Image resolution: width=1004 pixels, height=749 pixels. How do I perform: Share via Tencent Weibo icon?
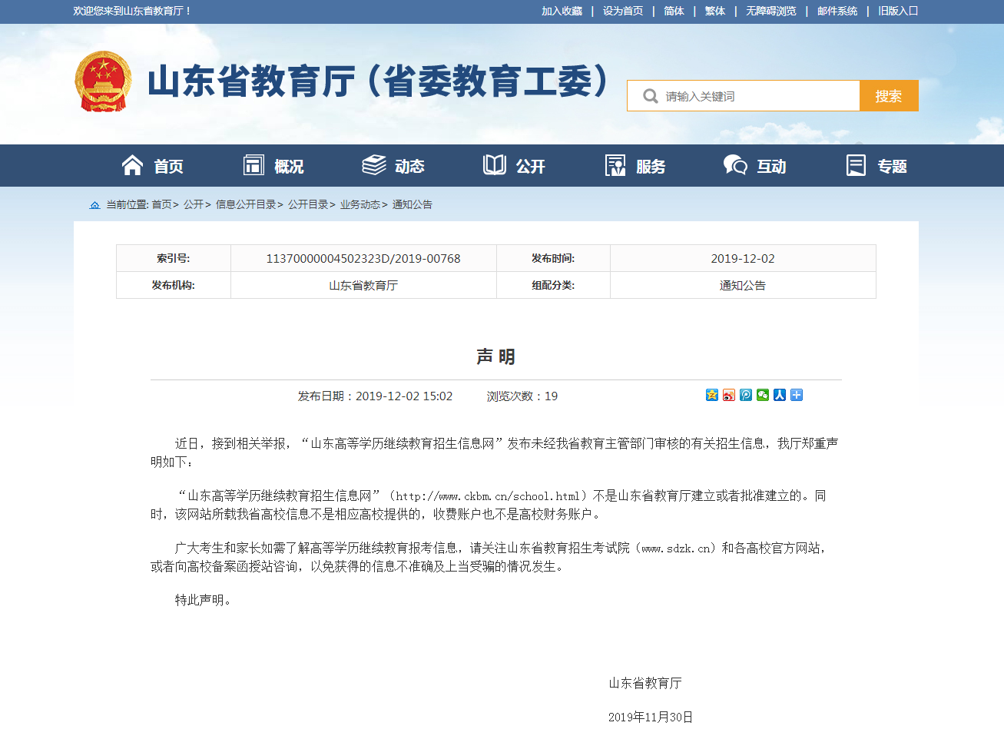click(746, 395)
